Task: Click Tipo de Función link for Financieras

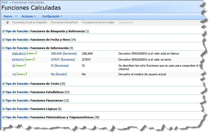Action: (17, 100)
